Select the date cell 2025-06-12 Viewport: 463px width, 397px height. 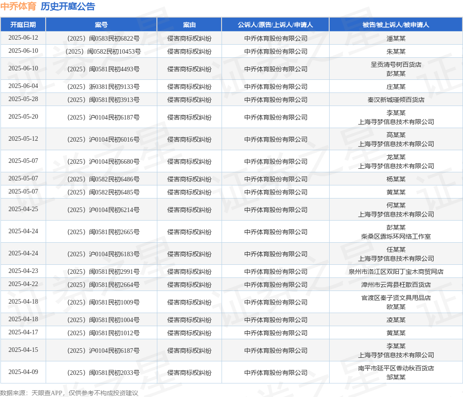[23, 38]
